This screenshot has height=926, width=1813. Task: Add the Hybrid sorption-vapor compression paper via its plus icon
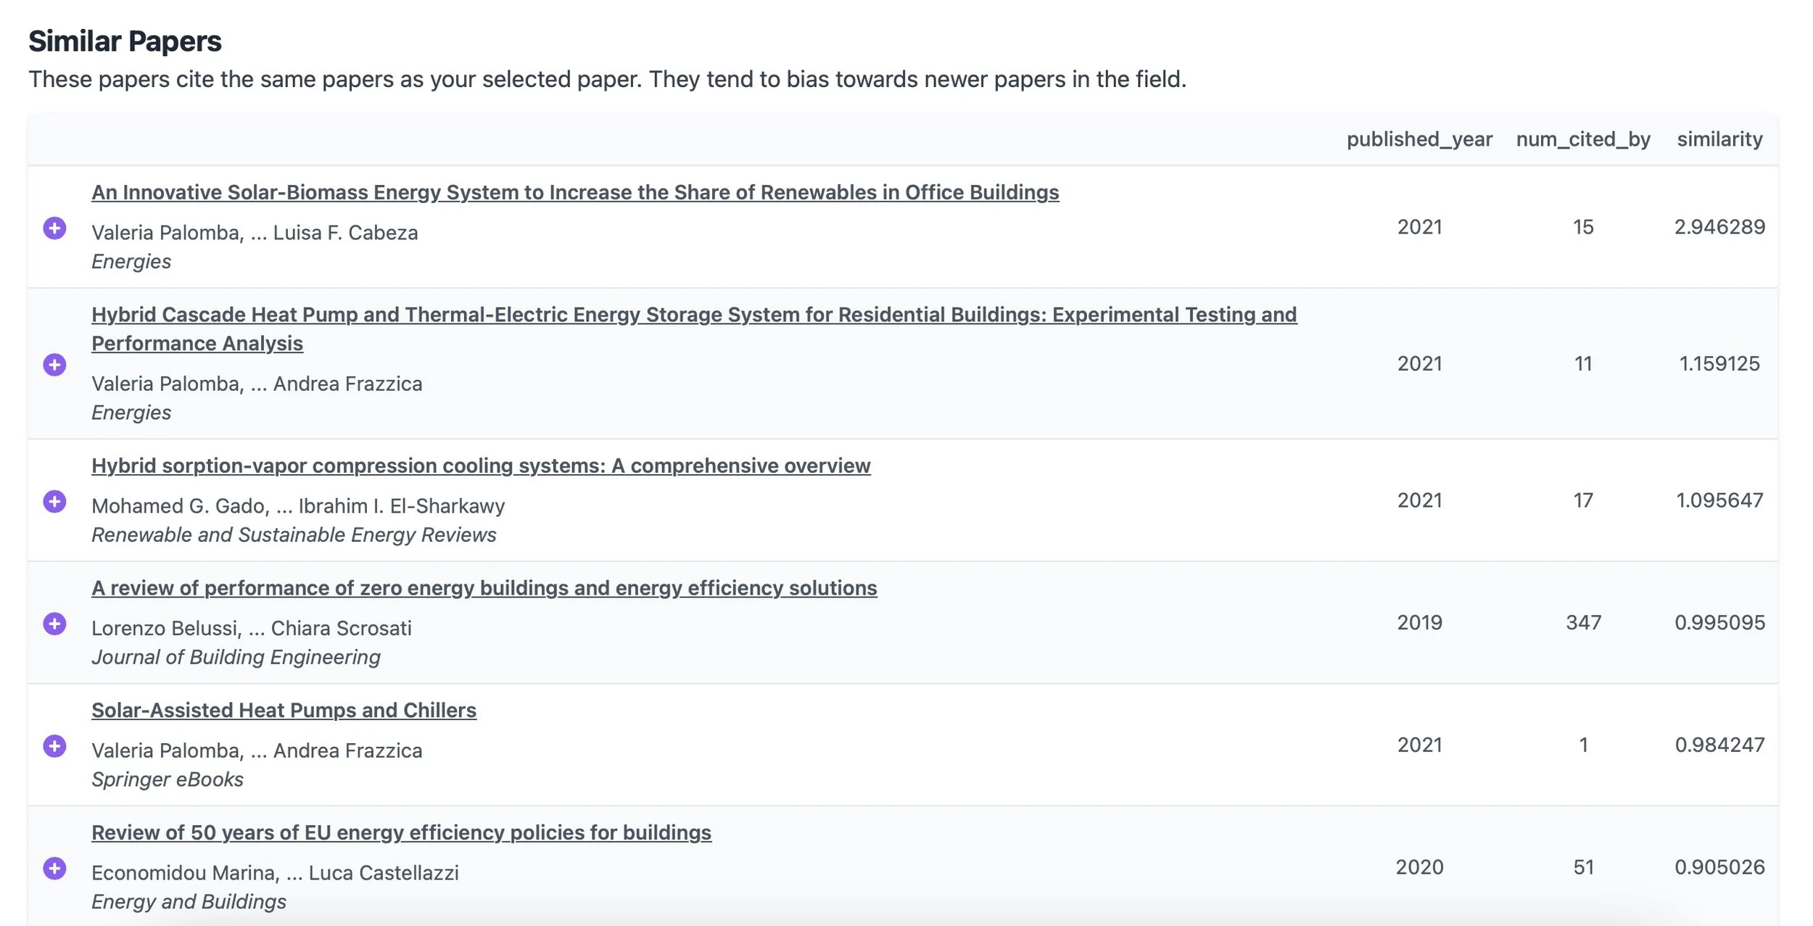[x=54, y=501]
